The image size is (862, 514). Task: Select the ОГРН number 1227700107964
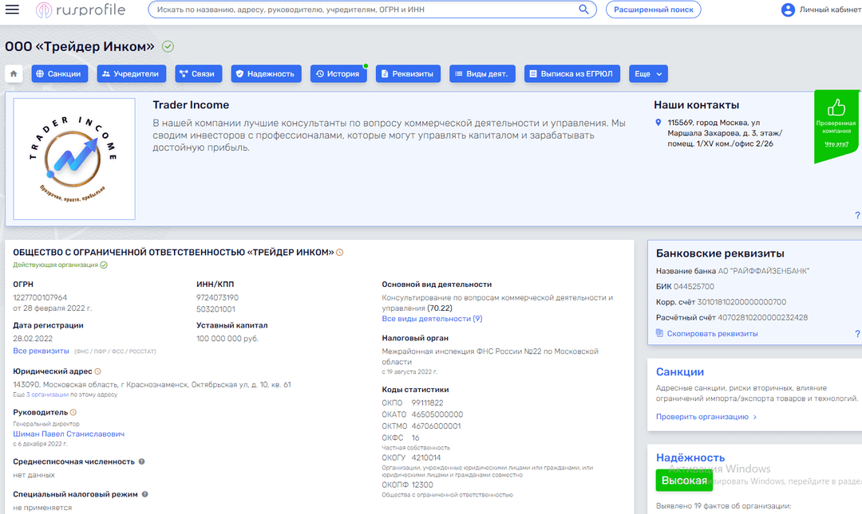pos(40,297)
